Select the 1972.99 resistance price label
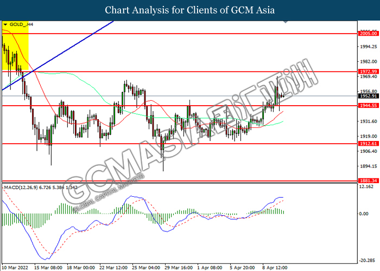This screenshot has width=380, height=271. coord(368,72)
